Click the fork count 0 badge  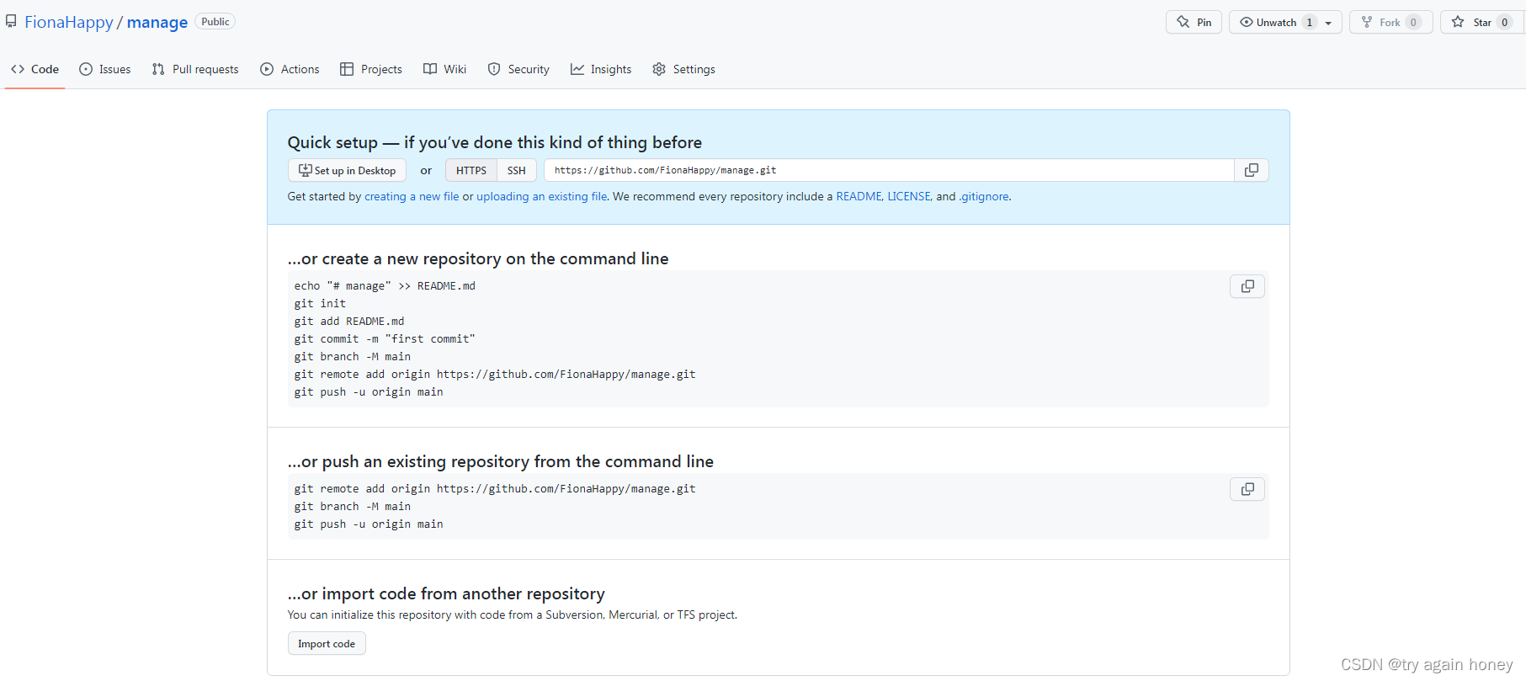[1413, 22]
